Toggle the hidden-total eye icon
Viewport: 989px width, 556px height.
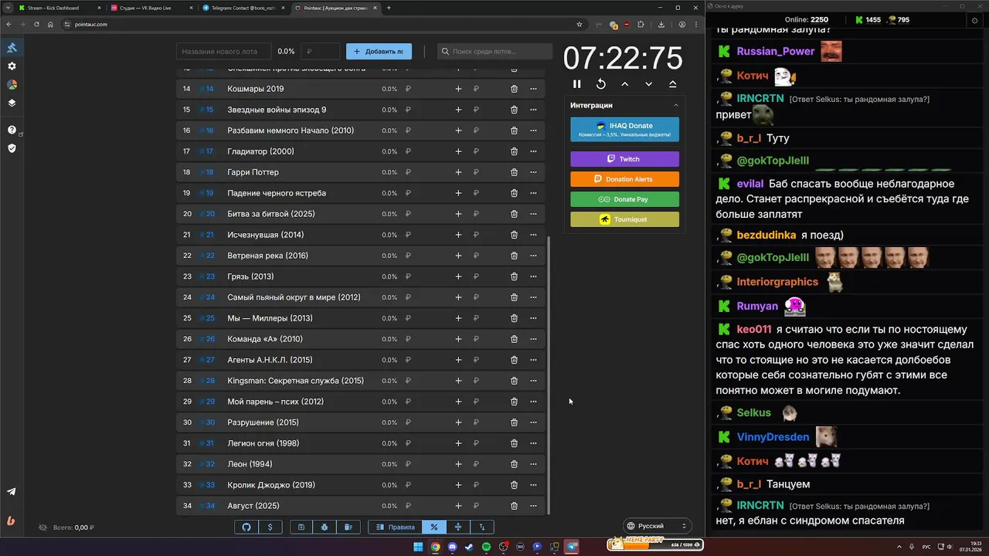pos(43,527)
